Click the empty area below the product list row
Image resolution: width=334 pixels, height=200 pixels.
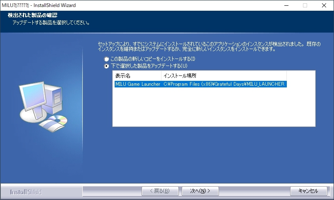click(214, 107)
